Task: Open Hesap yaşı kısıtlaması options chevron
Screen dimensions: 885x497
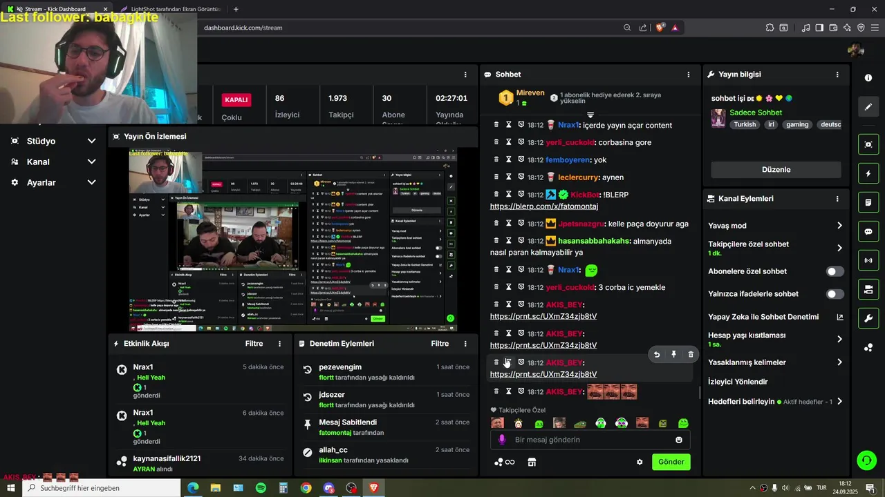Action: click(x=839, y=339)
